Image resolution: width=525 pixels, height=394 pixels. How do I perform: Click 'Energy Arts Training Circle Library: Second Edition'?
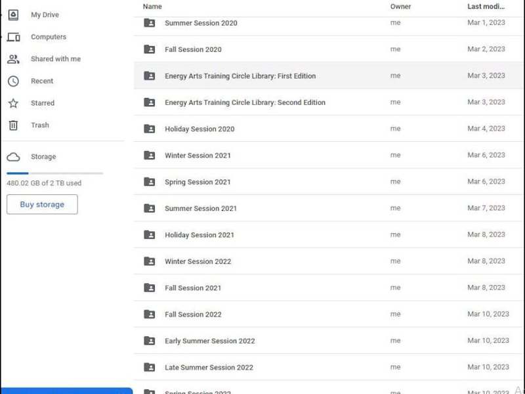tap(245, 102)
